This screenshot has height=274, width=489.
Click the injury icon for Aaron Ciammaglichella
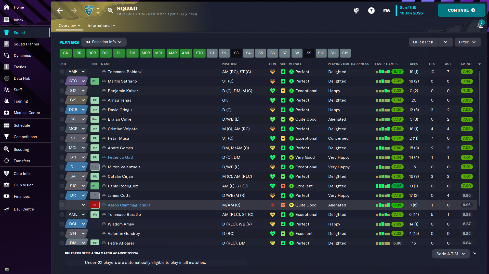pyautogui.click(x=94, y=205)
